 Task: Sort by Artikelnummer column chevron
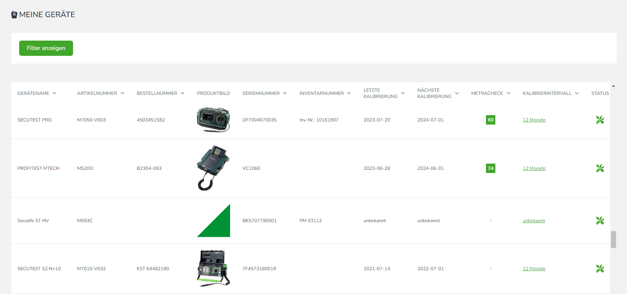tap(122, 93)
